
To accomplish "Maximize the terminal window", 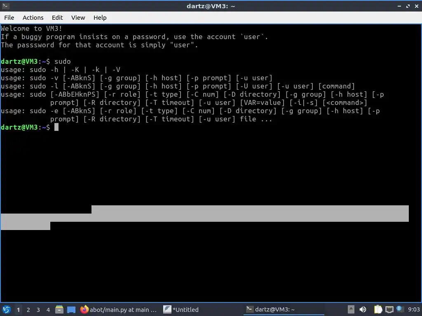I will pyautogui.click(x=408, y=6).
